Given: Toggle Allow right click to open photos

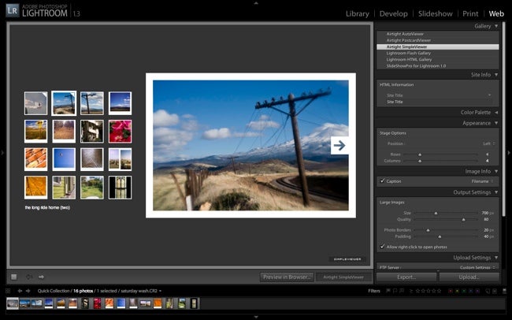Looking at the screenshot, I should coord(382,247).
